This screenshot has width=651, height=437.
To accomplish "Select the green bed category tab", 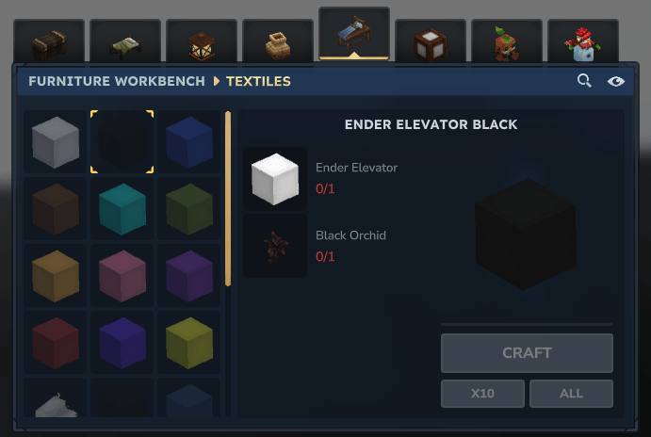I will click(125, 41).
